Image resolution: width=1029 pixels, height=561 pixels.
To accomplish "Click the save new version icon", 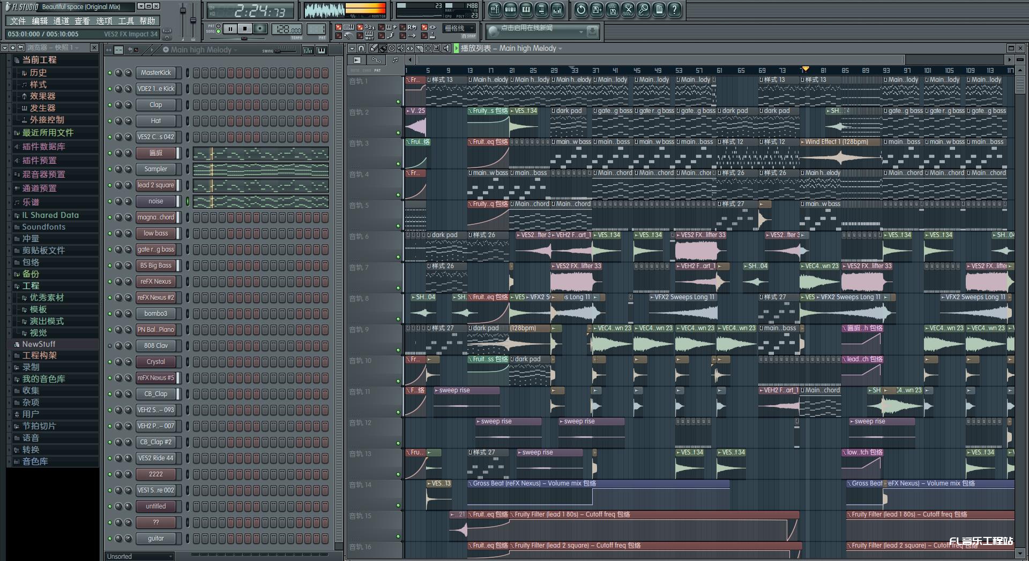I will pyautogui.click(x=596, y=10).
